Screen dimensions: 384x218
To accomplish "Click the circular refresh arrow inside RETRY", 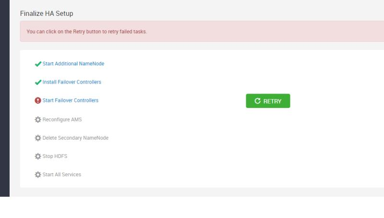I will 257,101.
